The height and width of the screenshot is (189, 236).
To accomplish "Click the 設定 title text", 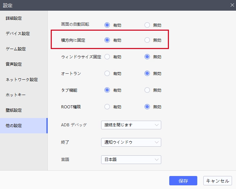I will 8,6.
